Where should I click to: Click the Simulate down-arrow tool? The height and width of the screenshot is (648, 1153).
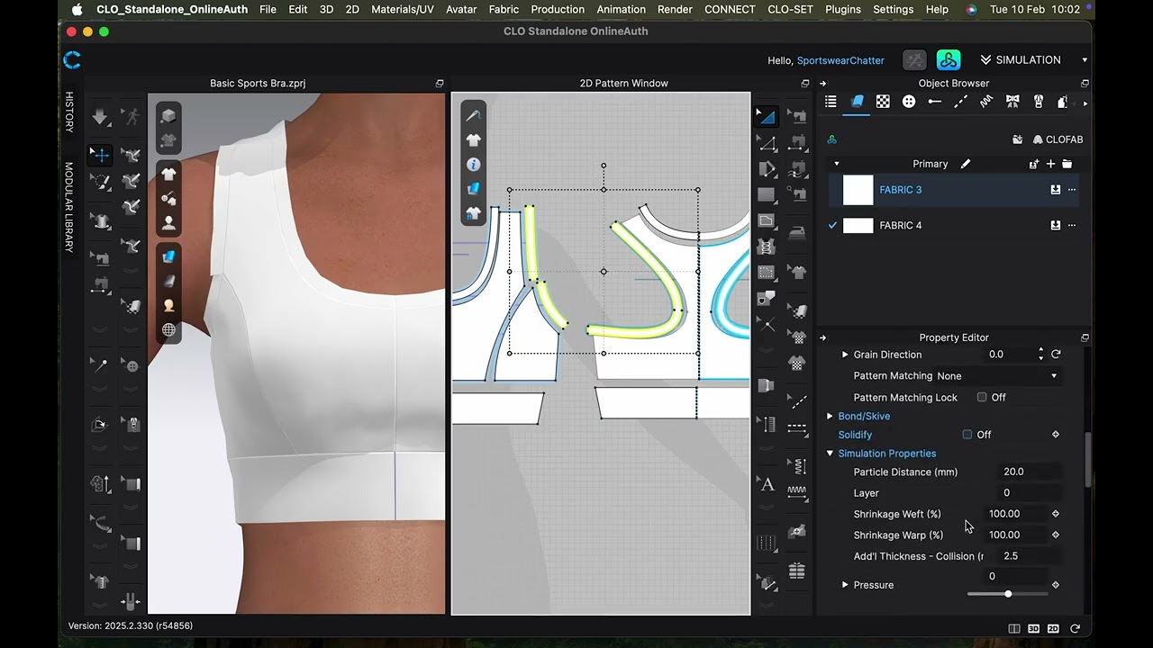pos(100,117)
